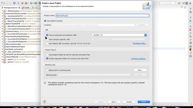Select Create separate folders for sources radio
Viewport: 193px width, 108px height.
[47, 58]
